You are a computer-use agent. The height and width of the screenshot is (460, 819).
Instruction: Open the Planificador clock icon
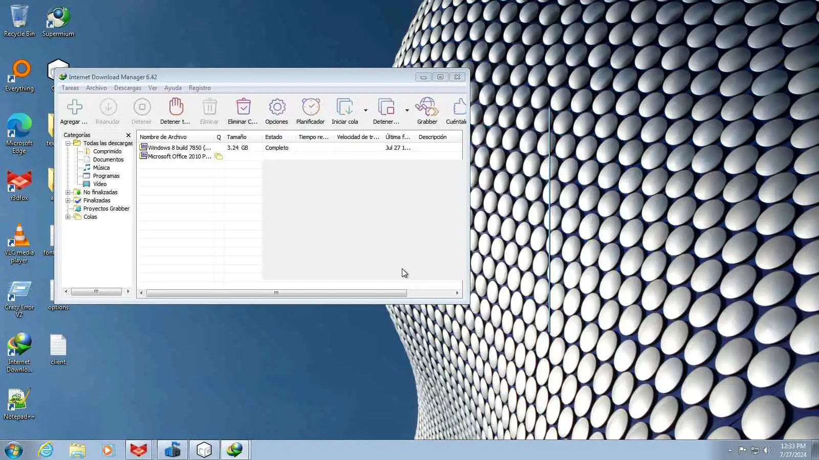point(311,107)
